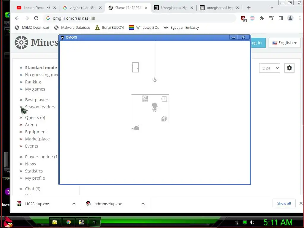Open Chat (6) sidebar link

pos(33,189)
